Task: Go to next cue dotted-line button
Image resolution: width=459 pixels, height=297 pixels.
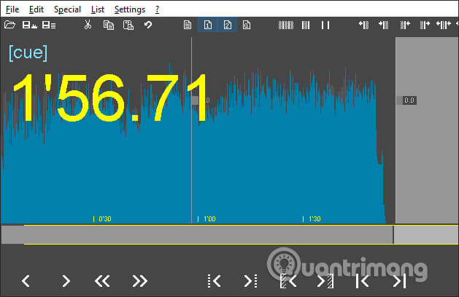Action: coord(250,281)
